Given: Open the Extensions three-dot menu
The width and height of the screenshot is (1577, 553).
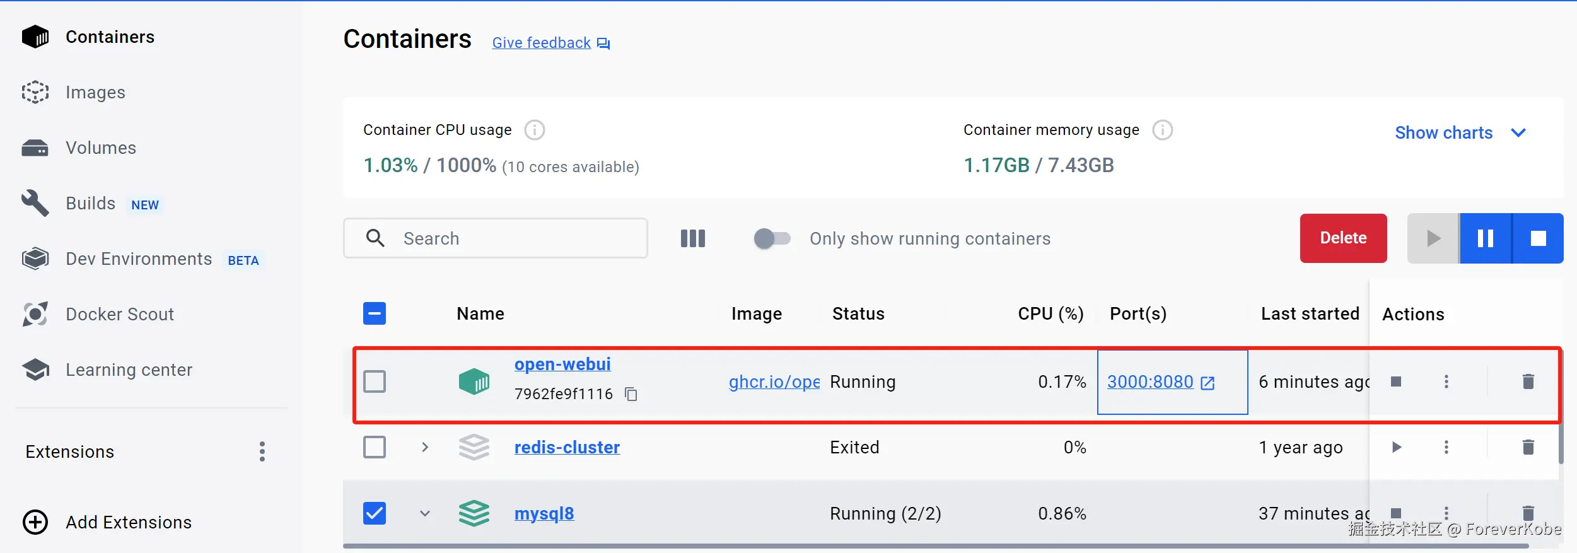Looking at the screenshot, I should click(x=262, y=451).
